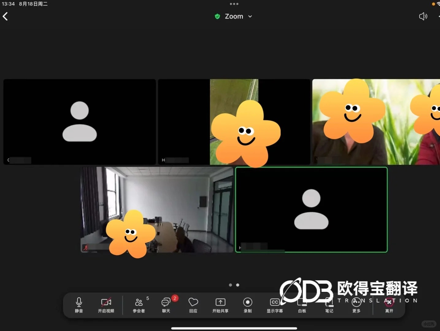Screen dimensions: 440x331
Task: Leave meeting with 离开 button
Action: tap(389, 305)
